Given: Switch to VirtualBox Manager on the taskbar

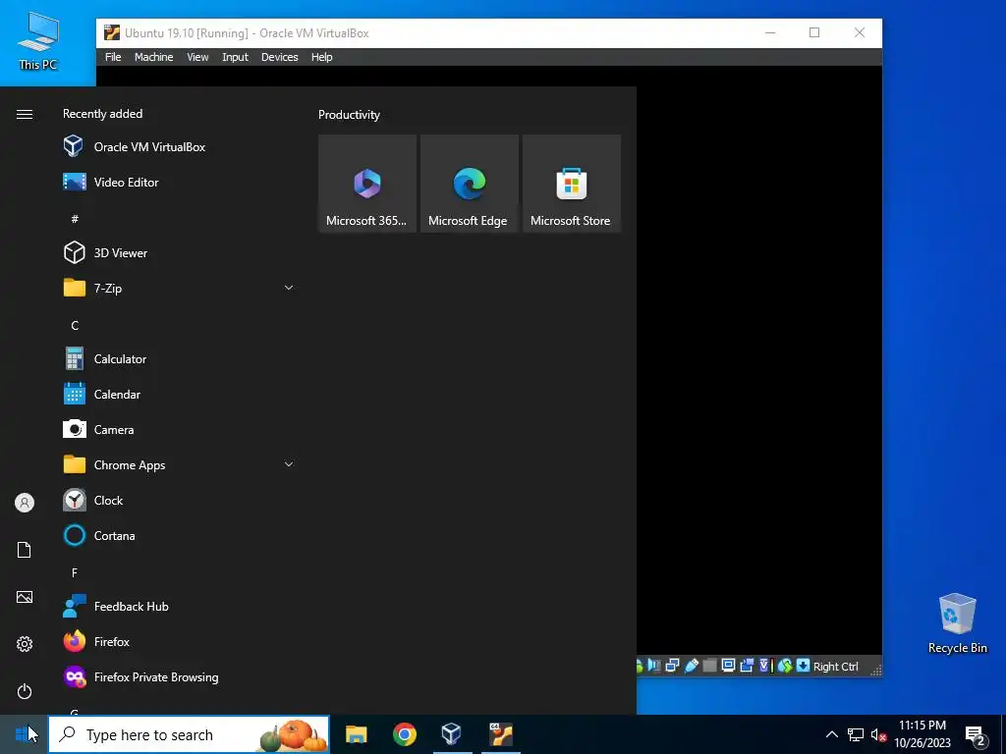Looking at the screenshot, I should click(452, 734).
